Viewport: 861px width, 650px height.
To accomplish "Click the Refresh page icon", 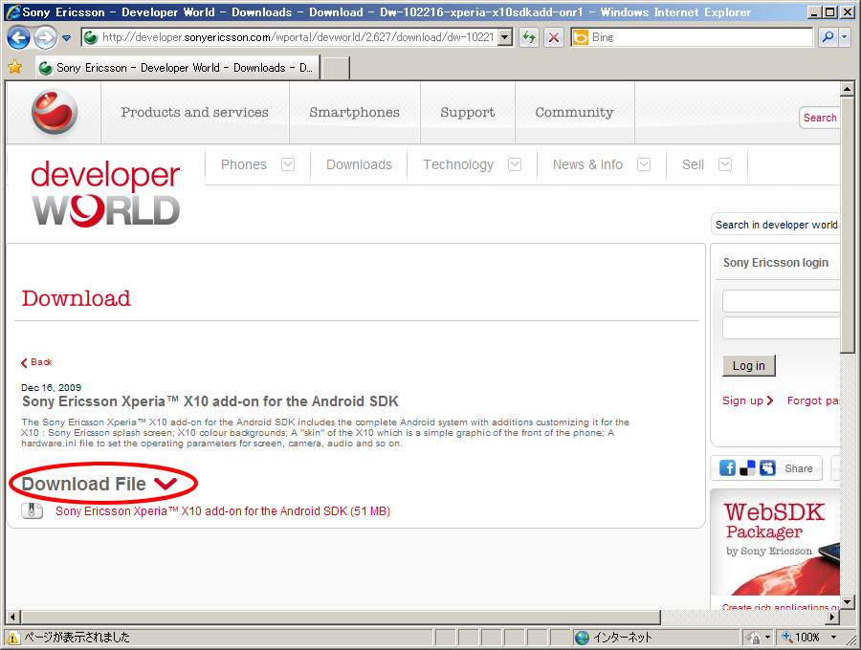I will tap(529, 37).
